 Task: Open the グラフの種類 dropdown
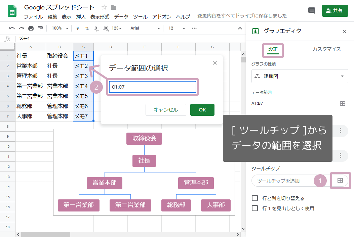click(300, 76)
